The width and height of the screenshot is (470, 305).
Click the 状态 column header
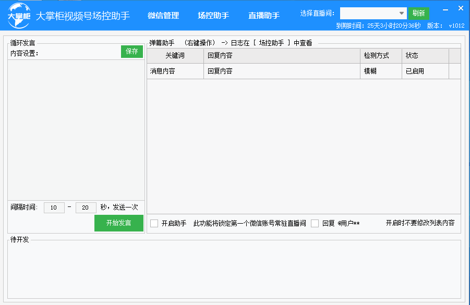click(412, 56)
